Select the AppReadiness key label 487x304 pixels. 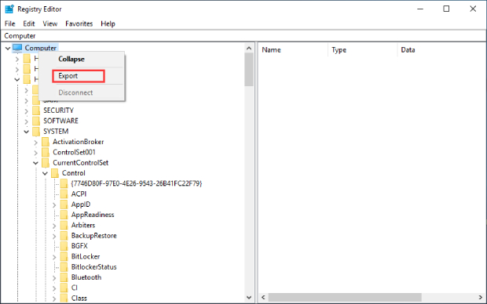coord(93,215)
